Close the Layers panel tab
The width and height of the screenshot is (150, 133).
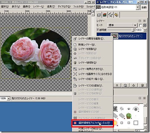[x=144, y=21]
